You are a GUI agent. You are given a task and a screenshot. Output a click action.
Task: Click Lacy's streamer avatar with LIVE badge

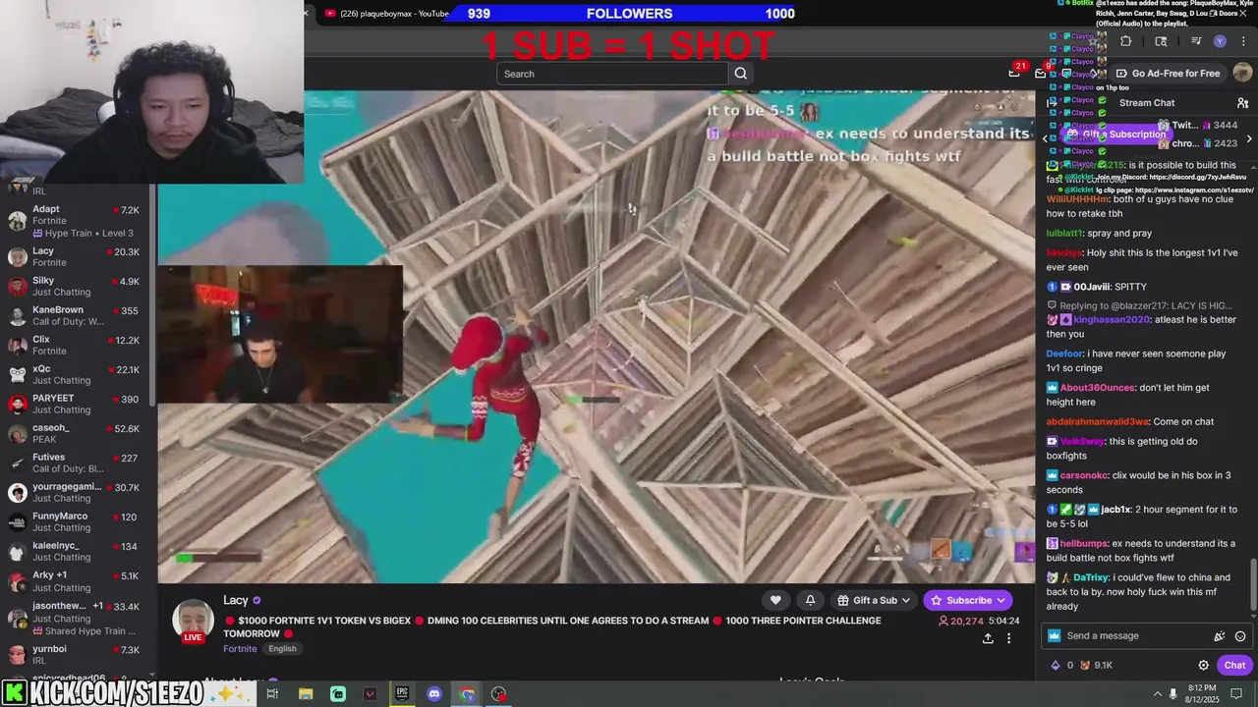coord(194,621)
